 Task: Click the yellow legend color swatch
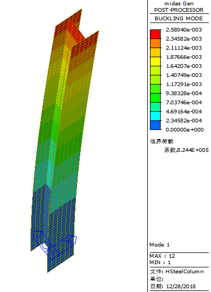155,62
